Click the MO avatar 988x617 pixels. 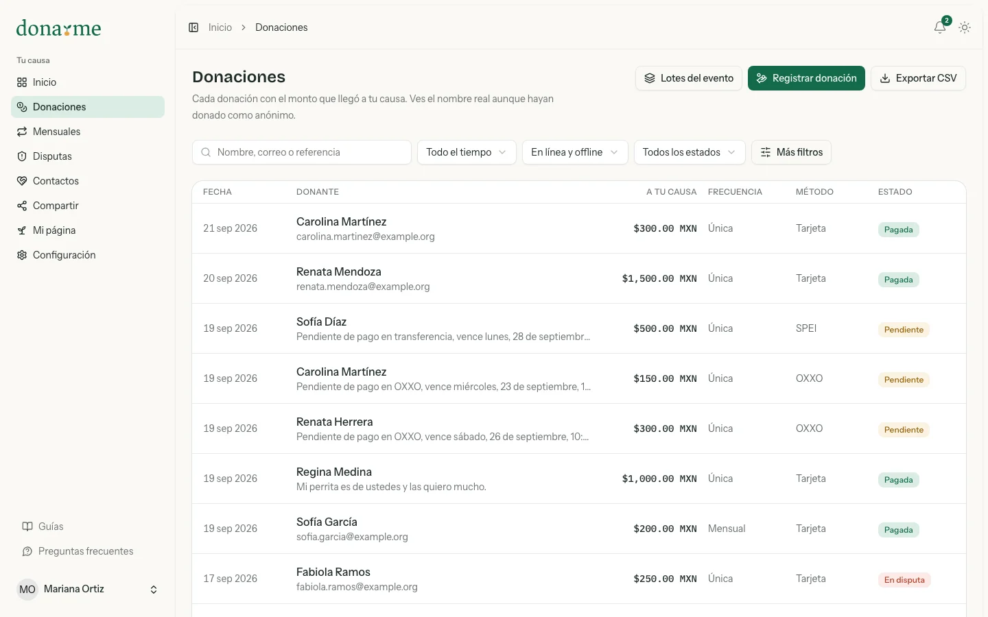tap(27, 590)
